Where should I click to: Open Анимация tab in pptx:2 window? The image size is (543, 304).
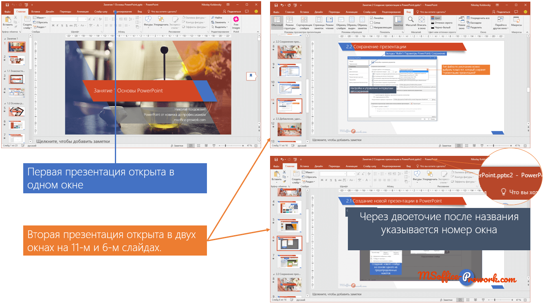[x=352, y=166]
